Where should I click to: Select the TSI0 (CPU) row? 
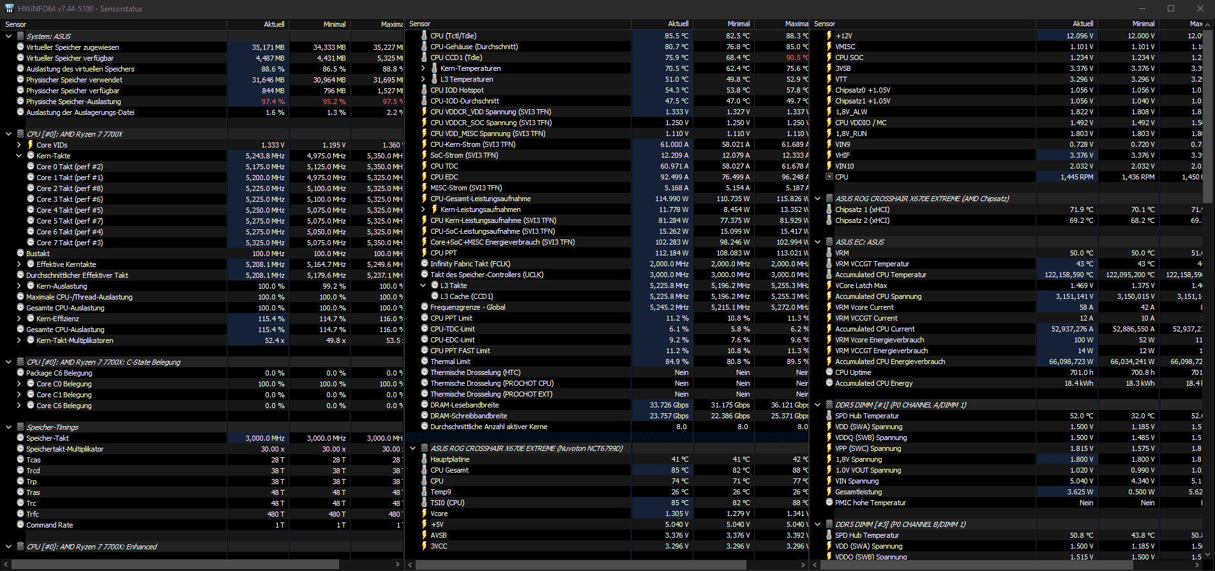pos(607,503)
